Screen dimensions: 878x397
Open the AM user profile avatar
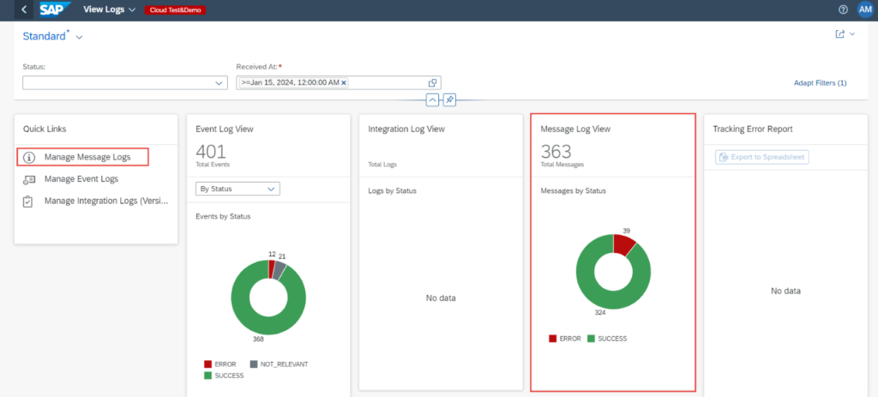point(864,9)
